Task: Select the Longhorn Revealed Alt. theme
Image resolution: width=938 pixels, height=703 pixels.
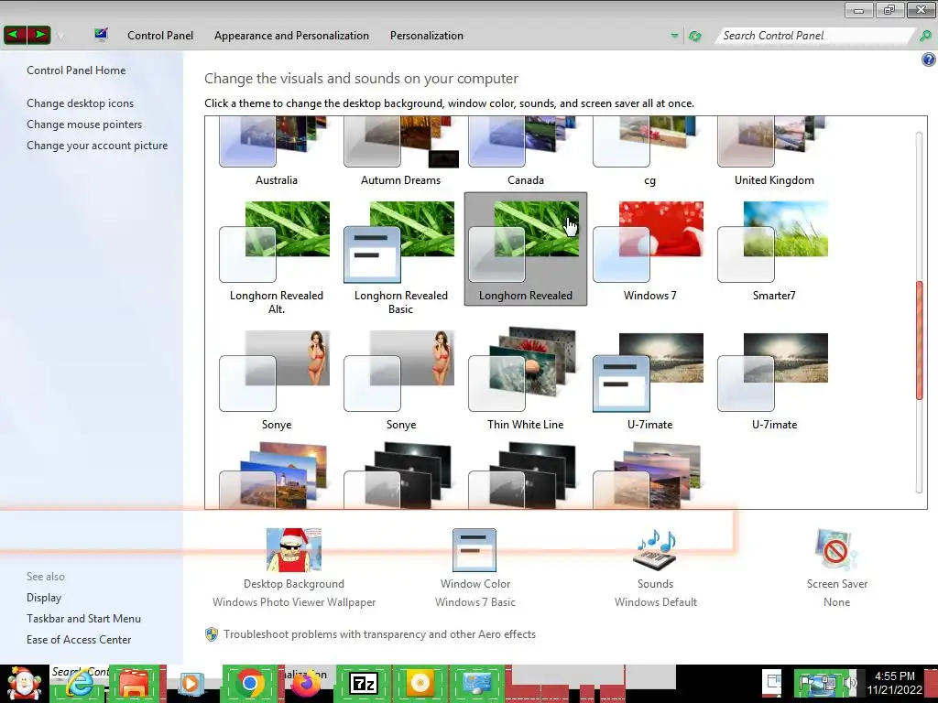Action: coord(276,256)
